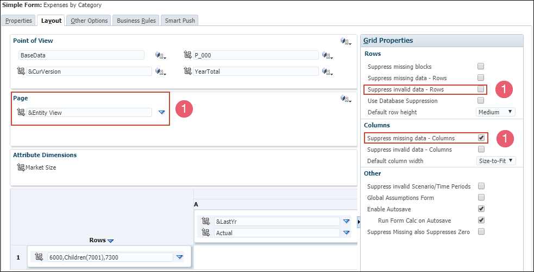Toggle Suppress missing blocks checkbox

481,66
